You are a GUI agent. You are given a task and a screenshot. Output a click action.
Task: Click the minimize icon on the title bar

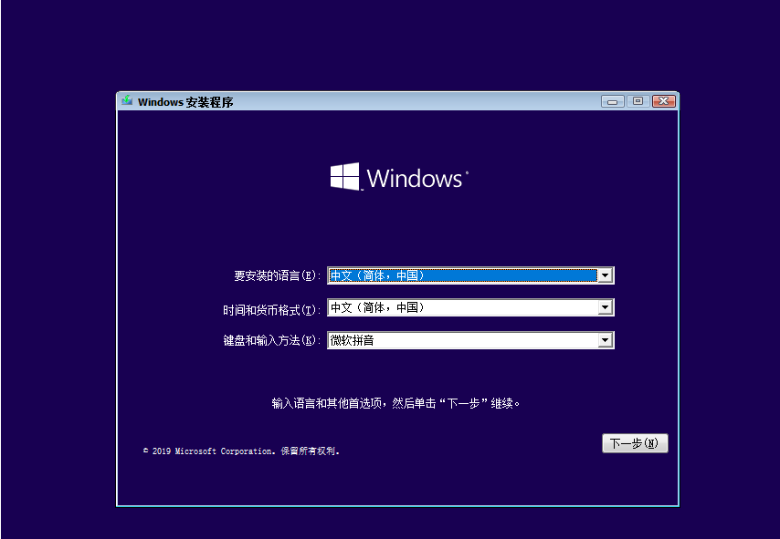[x=611, y=101]
